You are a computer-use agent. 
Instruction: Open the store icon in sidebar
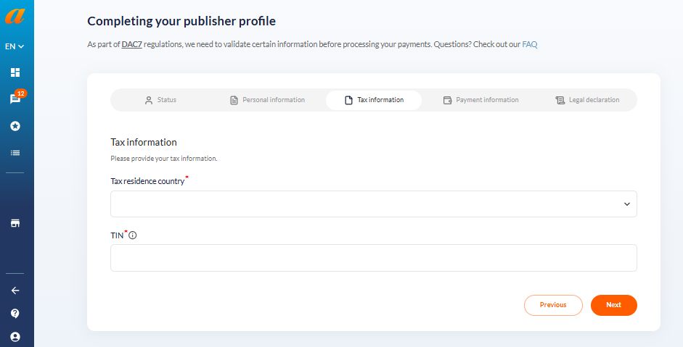tap(15, 223)
